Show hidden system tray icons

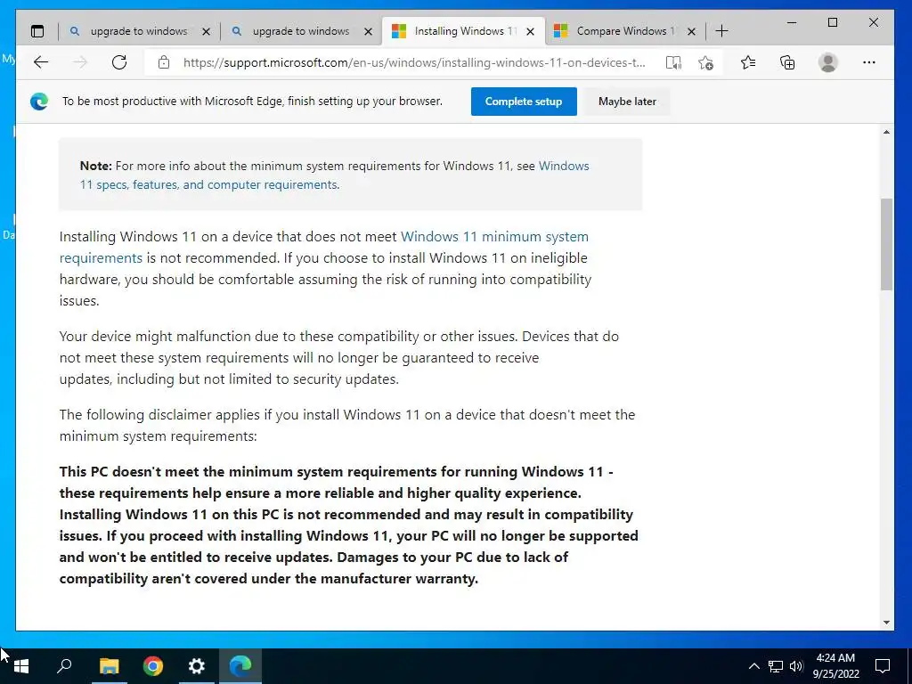(753, 666)
